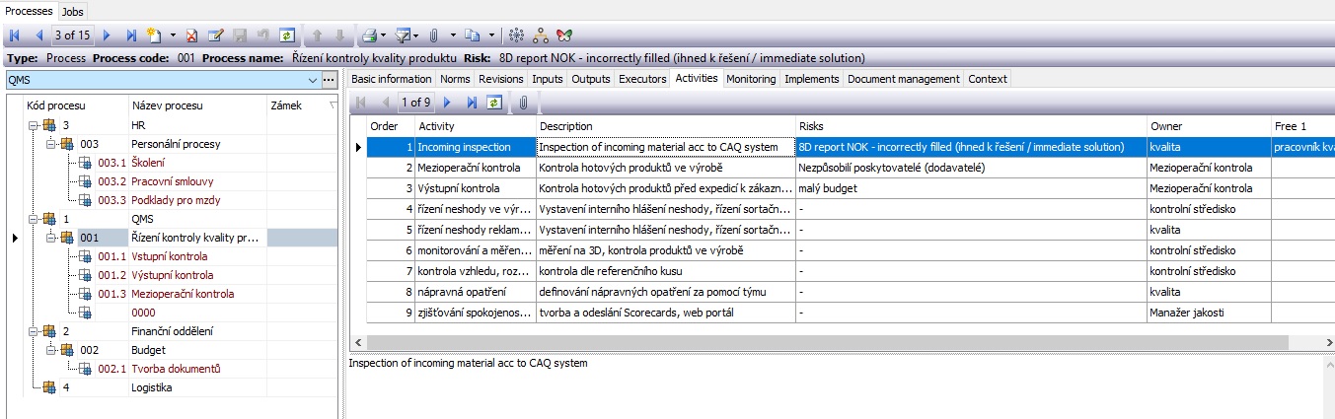Open the Document management tab
Image resolution: width=1335 pixels, height=419 pixels.
(904, 79)
